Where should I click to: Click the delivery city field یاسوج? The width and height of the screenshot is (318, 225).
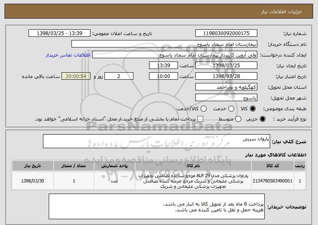point(226,98)
